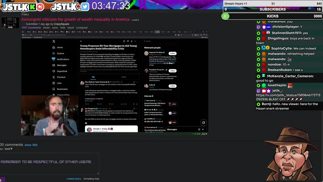Open SuperGrok from the X sidebar

(x=60, y=71)
